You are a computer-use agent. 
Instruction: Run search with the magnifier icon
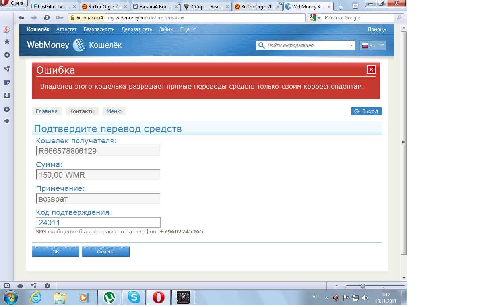coord(399,18)
